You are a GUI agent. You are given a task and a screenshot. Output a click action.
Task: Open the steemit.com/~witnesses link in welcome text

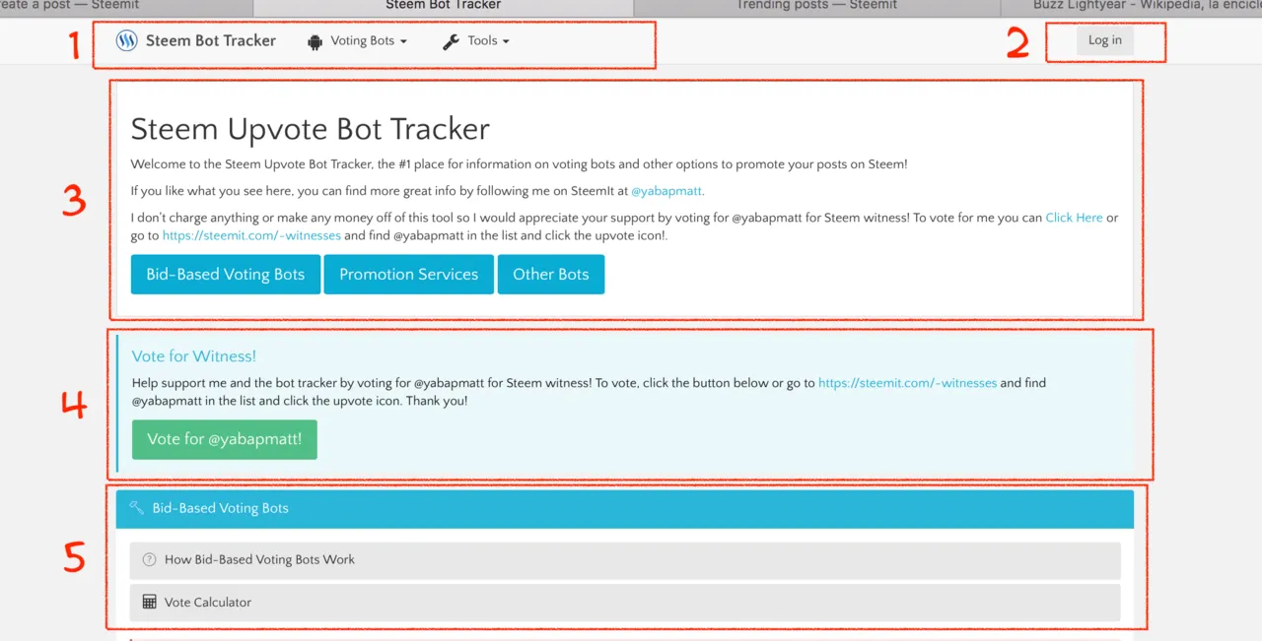(251, 235)
